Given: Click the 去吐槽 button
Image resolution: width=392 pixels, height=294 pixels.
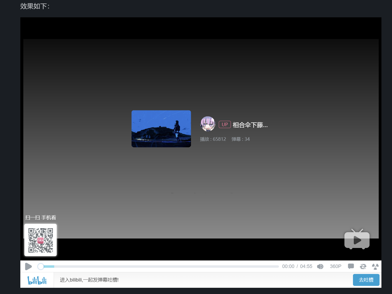Looking at the screenshot, I should point(366,280).
